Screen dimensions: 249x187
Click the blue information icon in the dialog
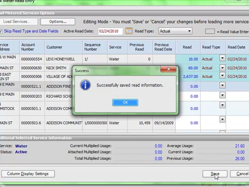point(85,85)
